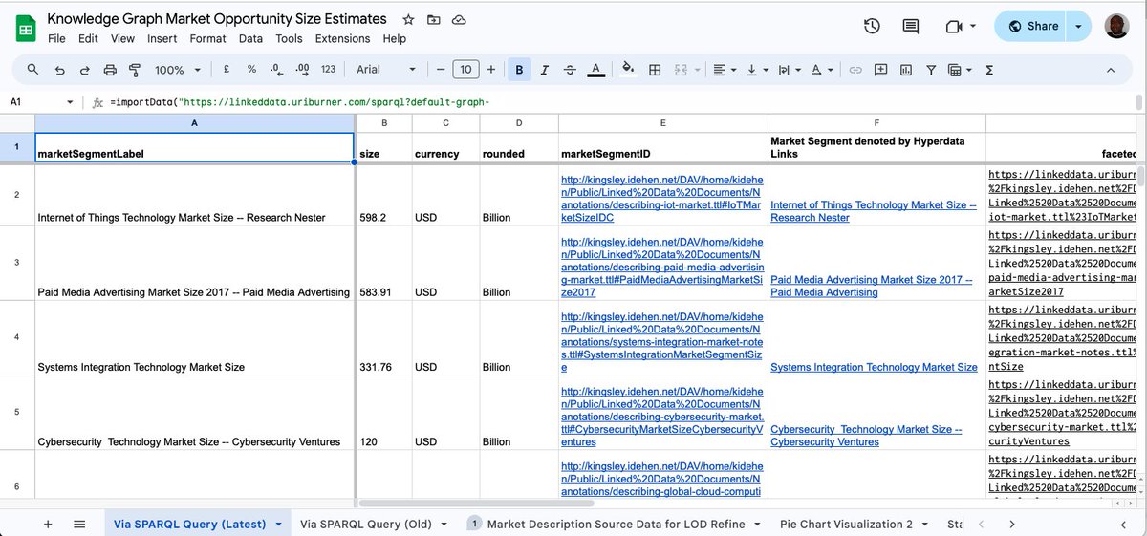Redo the last action
The height and width of the screenshot is (536, 1147).
click(84, 70)
